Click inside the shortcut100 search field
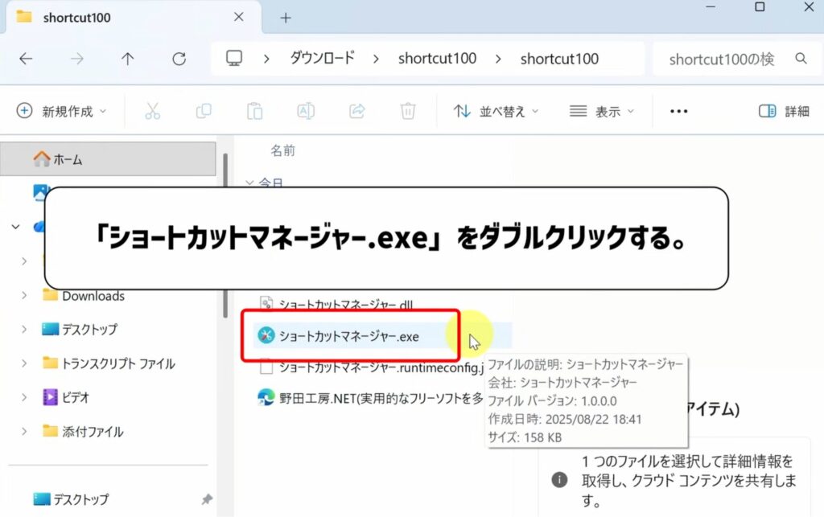Screen dimensions: 824x517 (728, 58)
